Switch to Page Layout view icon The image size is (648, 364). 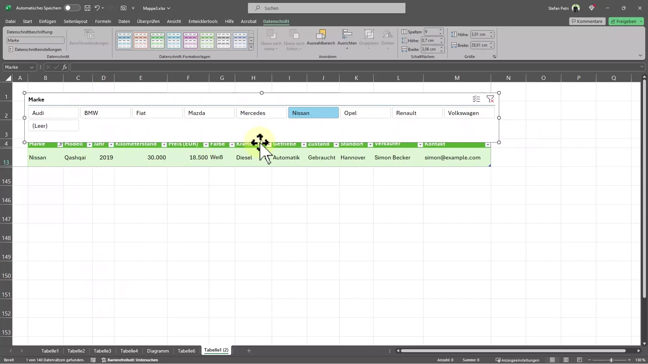coord(566,360)
